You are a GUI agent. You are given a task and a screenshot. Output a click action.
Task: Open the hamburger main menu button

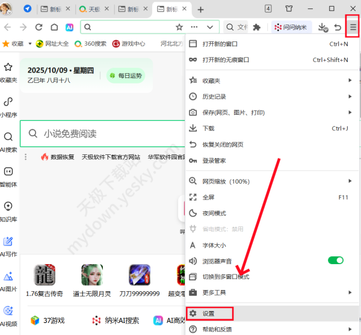point(353,27)
